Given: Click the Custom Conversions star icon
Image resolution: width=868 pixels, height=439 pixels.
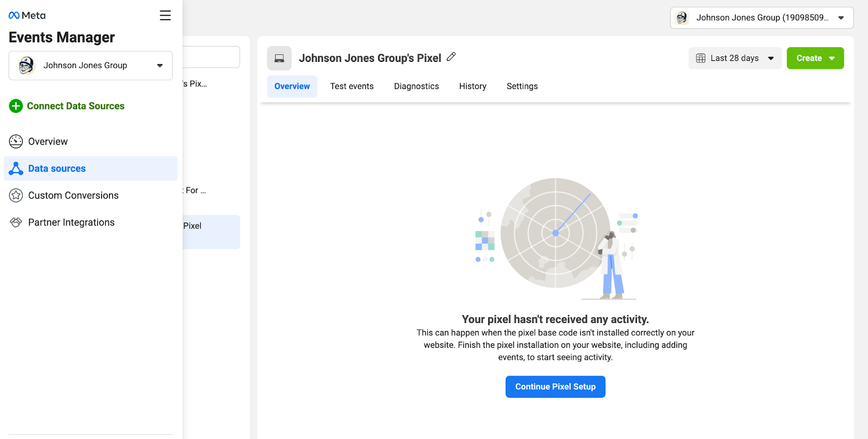Looking at the screenshot, I should tap(16, 195).
